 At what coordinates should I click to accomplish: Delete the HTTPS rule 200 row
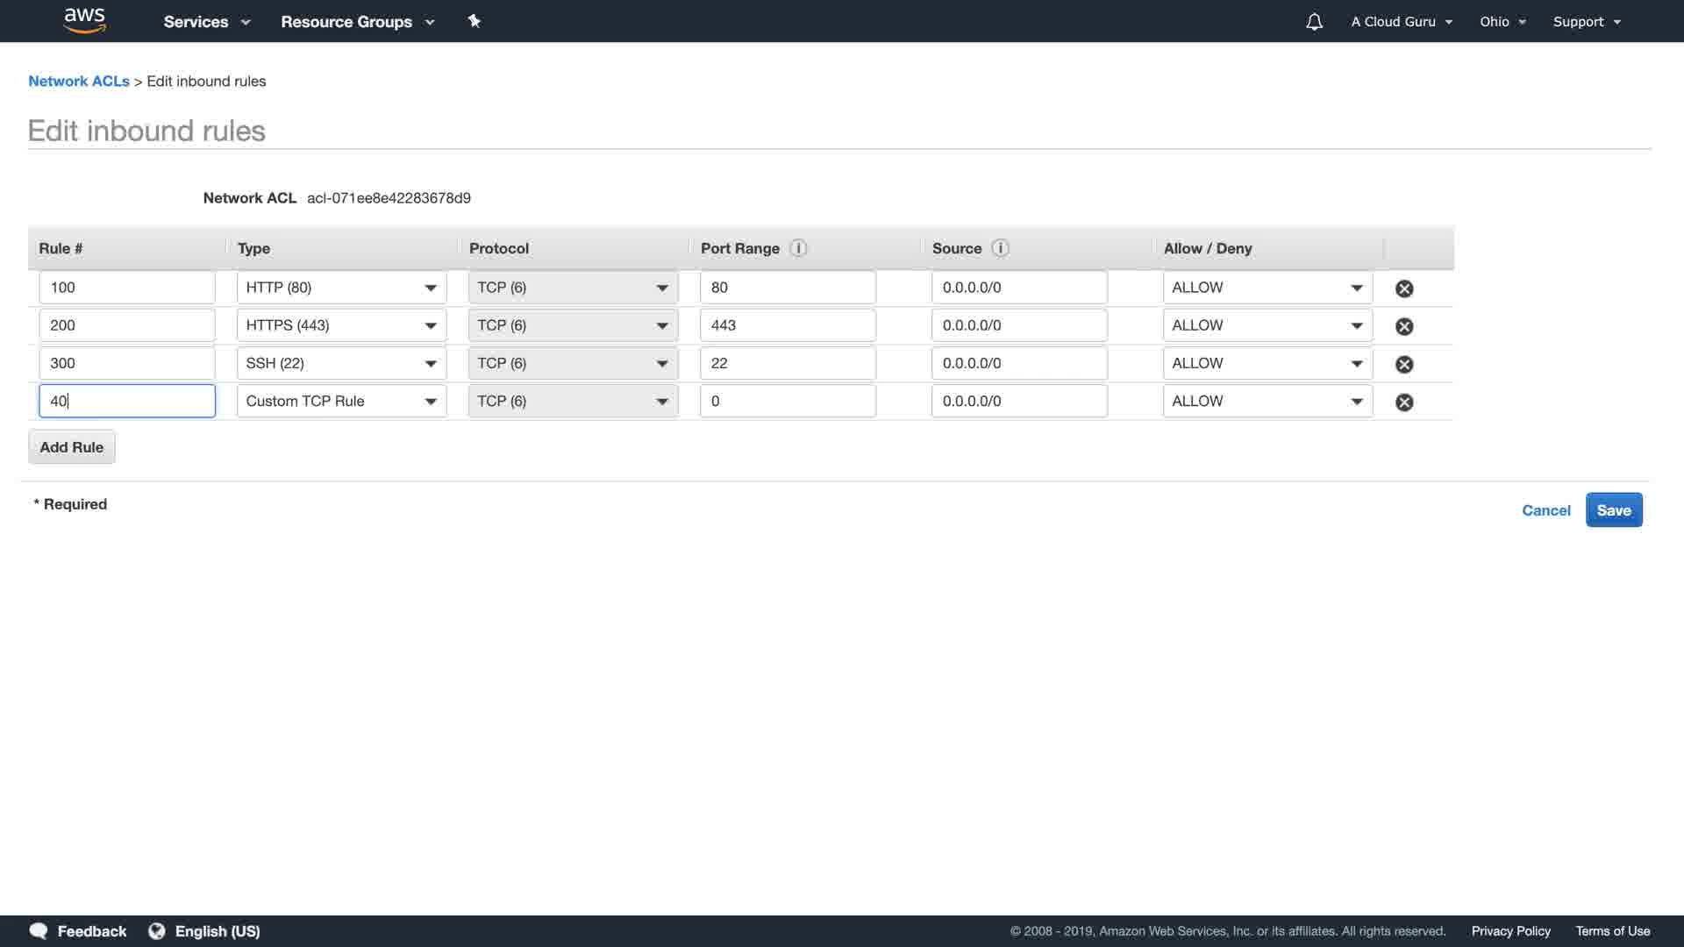[1404, 326]
